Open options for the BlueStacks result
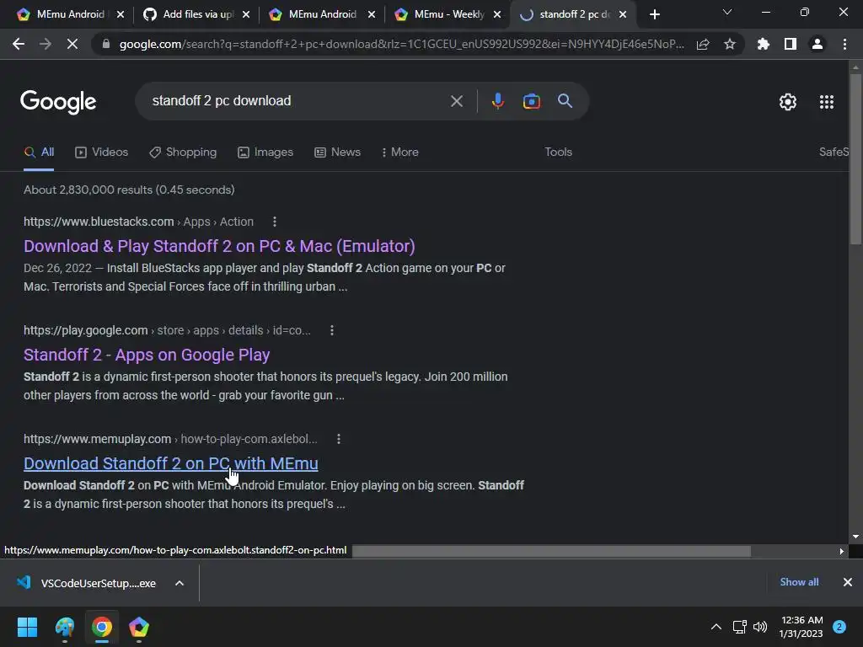This screenshot has height=647, width=863. point(275,222)
